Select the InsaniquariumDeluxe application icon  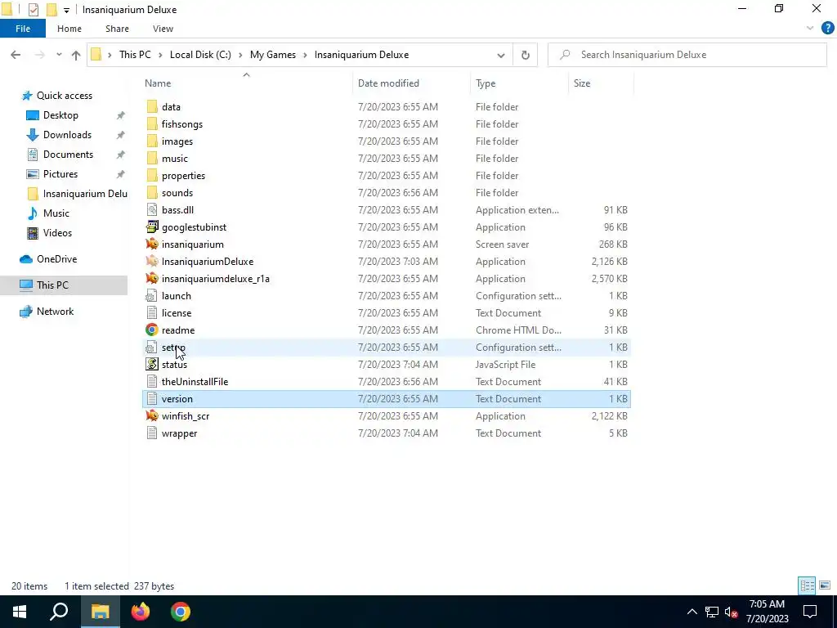coord(152,261)
